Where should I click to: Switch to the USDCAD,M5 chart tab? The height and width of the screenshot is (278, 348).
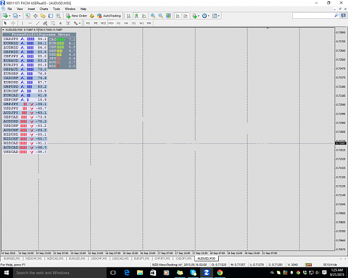[120, 259]
